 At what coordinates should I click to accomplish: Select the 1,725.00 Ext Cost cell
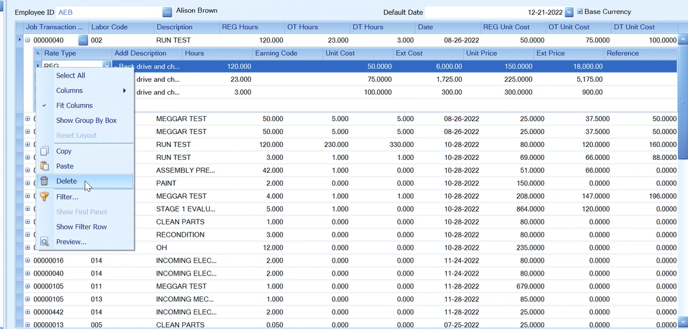pos(428,79)
